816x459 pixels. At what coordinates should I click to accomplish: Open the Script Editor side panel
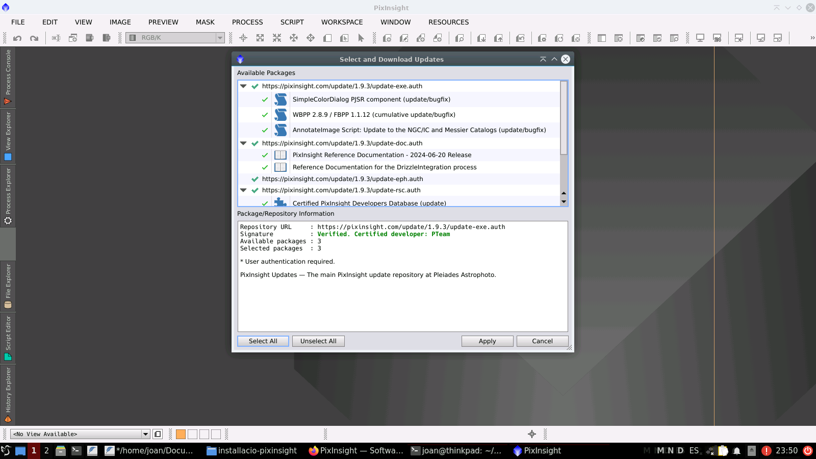(8, 338)
